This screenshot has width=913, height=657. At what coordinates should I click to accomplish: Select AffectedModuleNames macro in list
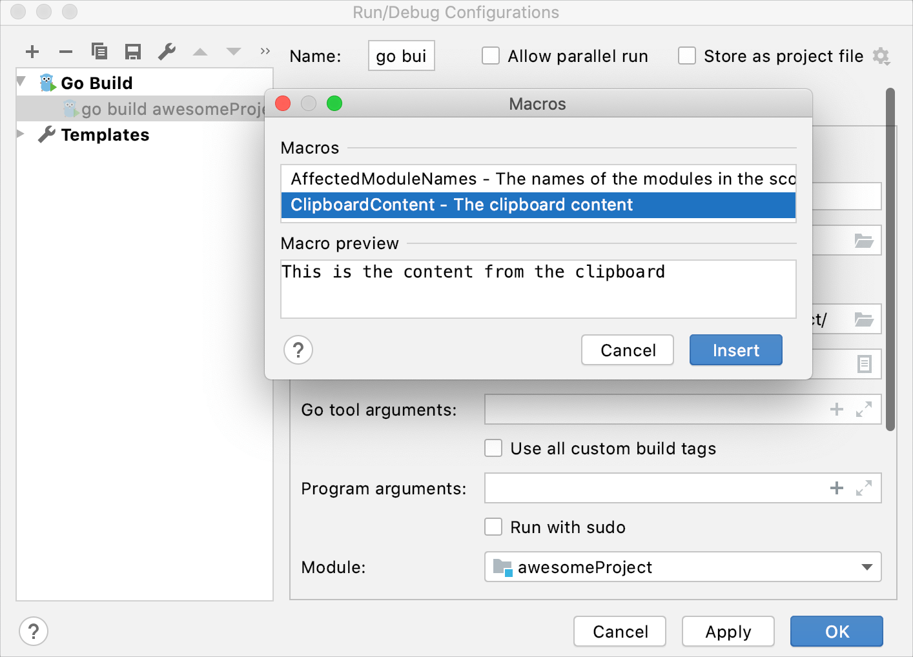pos(539,179)
